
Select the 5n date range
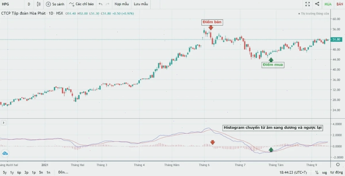pos(41,172)
